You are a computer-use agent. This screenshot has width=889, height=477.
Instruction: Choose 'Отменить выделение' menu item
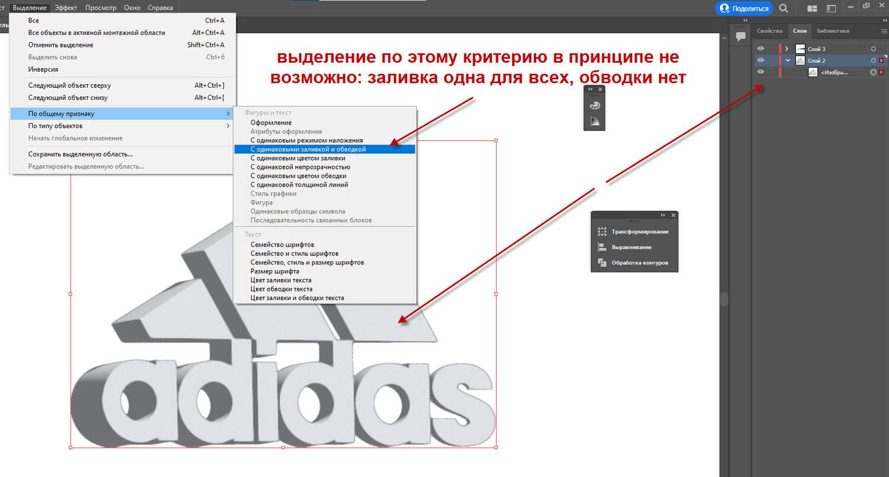123,45
